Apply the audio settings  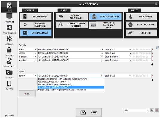89,112
